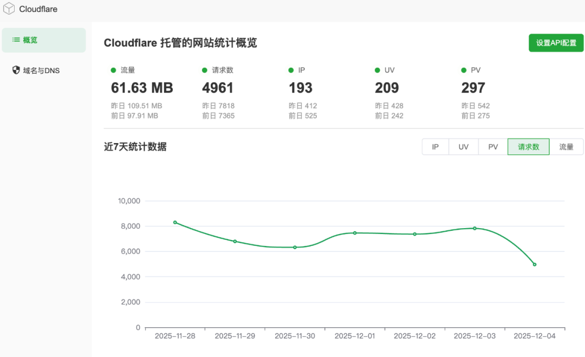Click the 前日 525 text
The width and height of the screenshot is (585, 357).
coord(303,116)
